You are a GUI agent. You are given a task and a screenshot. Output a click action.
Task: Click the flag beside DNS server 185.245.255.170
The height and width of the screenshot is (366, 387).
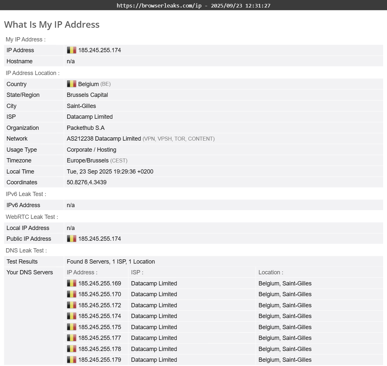tap(71, 294)
